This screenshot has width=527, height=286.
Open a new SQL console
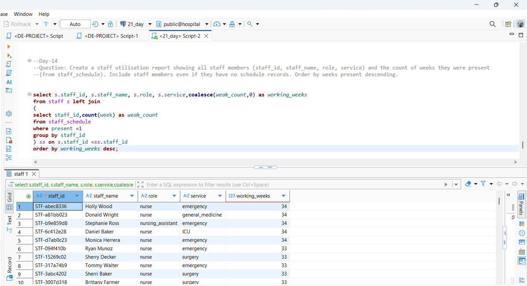[x=8, y=91]
